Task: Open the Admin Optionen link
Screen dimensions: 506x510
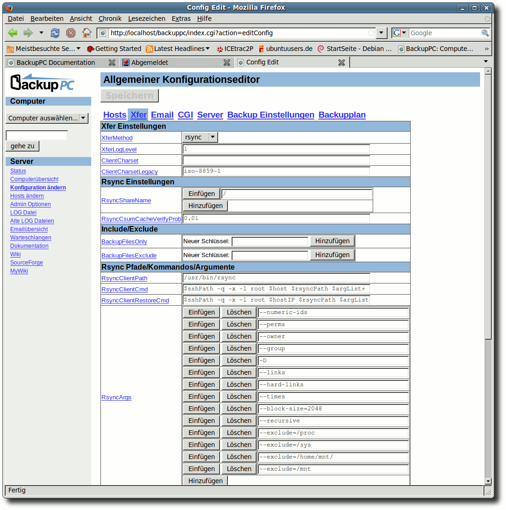Action: [30, 204]
